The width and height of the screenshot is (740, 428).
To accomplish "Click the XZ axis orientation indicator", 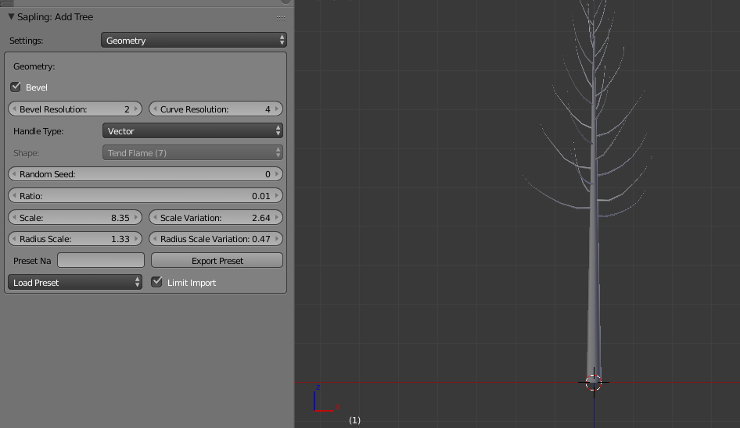I will (326, 399).
